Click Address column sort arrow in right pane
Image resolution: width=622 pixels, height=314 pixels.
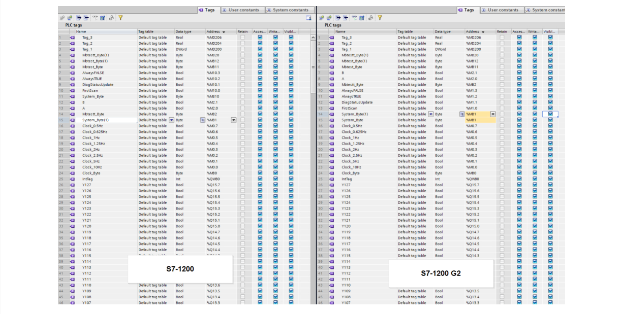(483, 32)
